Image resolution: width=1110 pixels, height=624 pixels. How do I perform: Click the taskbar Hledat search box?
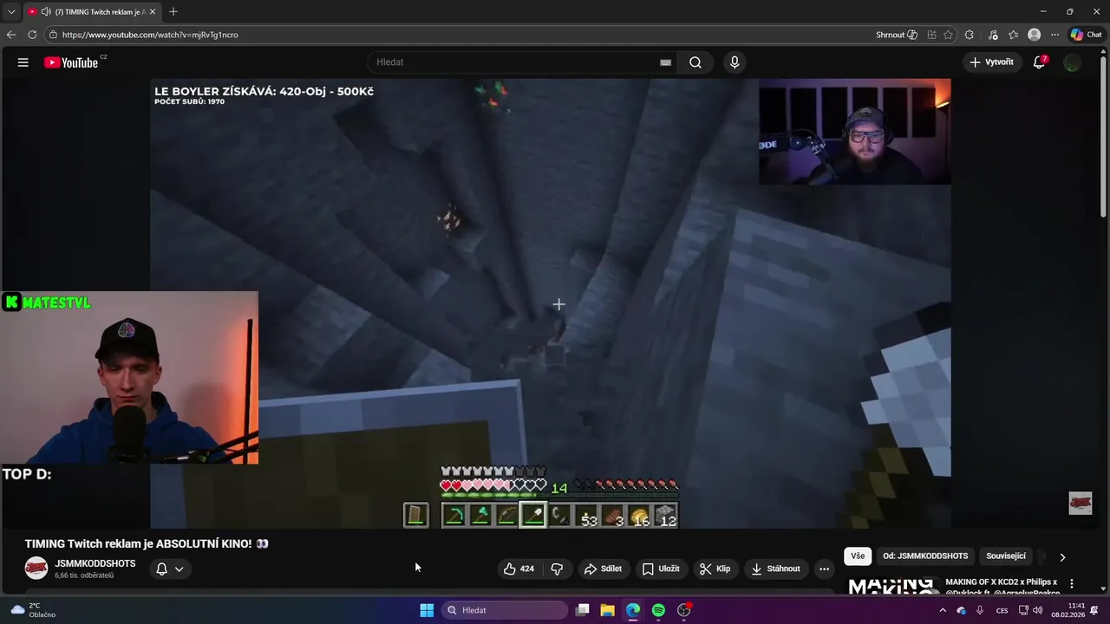(x=506, y=610)
